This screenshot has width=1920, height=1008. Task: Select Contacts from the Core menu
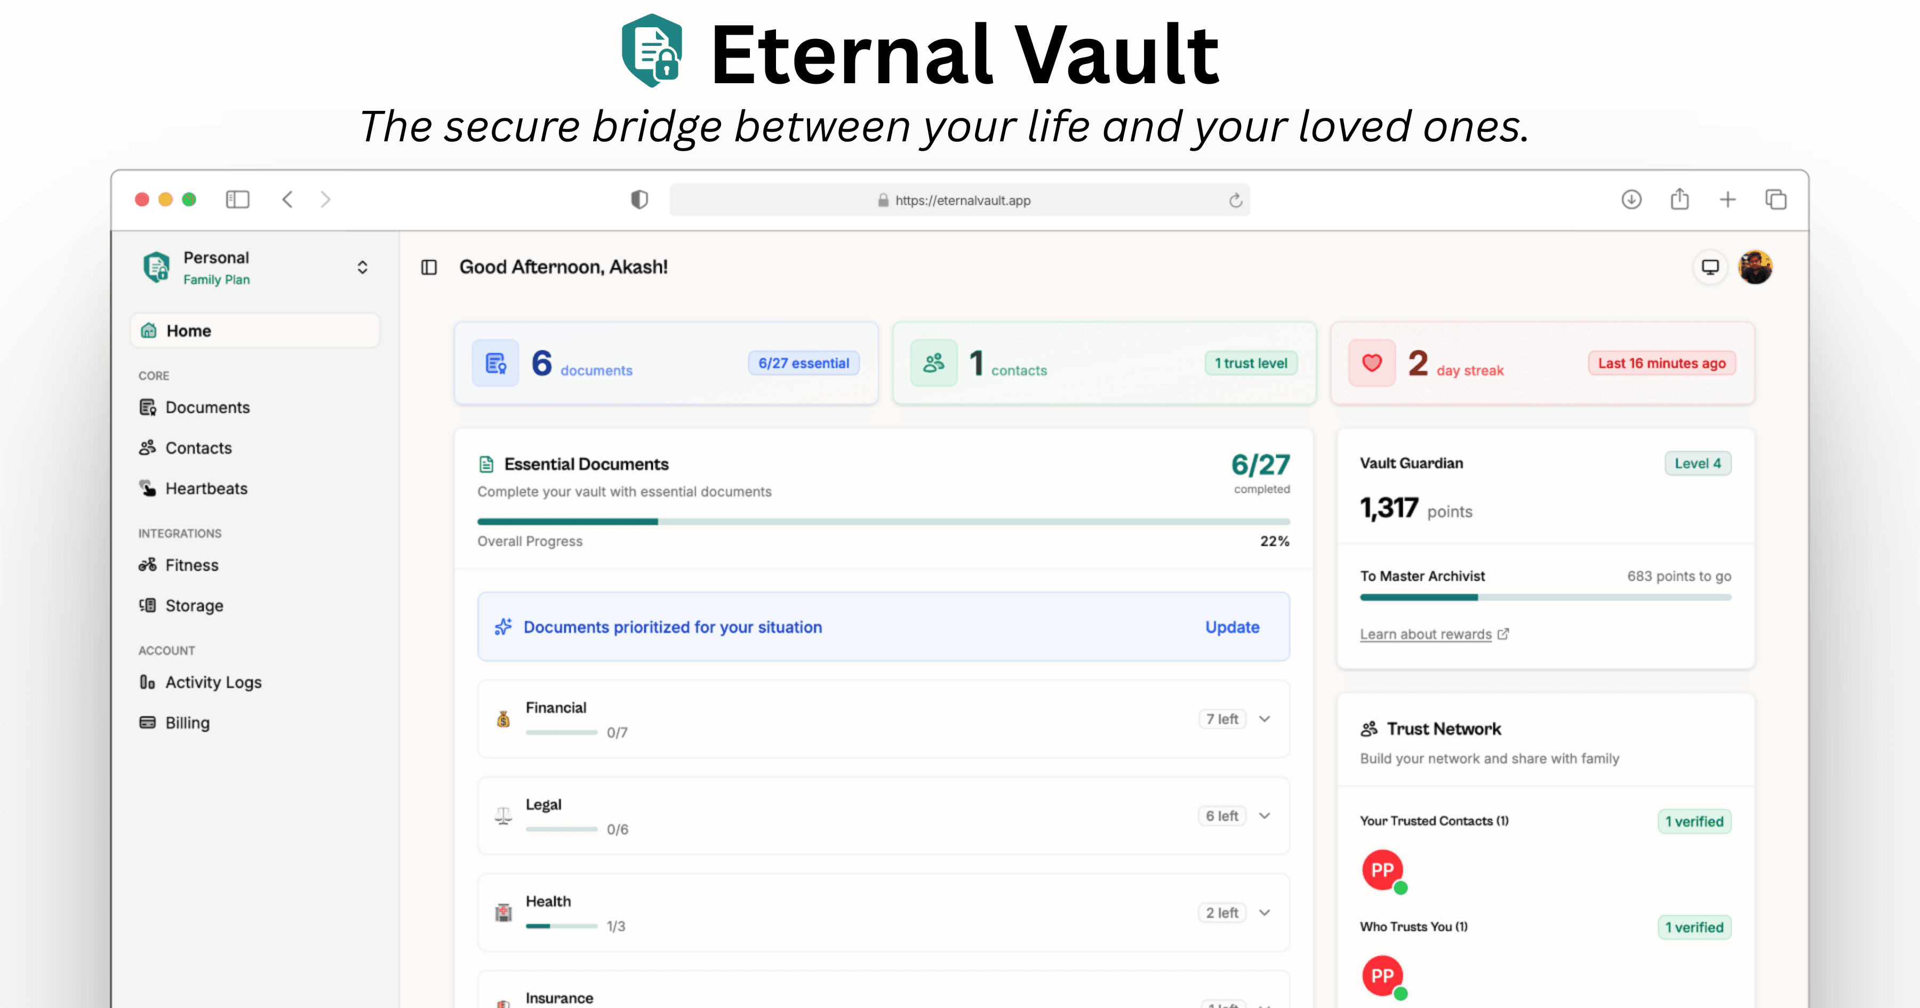[198, 447]
